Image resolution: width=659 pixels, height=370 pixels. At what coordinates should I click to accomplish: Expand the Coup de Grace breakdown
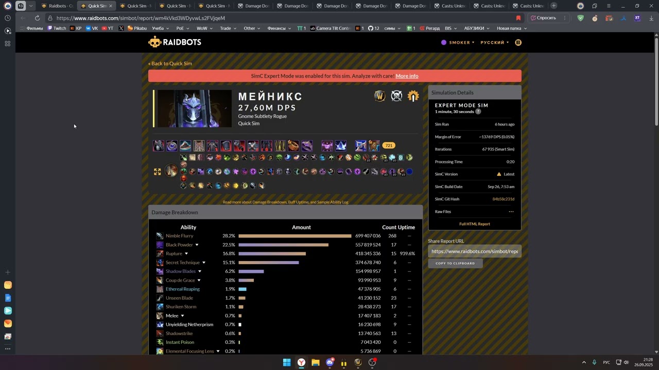199,281
